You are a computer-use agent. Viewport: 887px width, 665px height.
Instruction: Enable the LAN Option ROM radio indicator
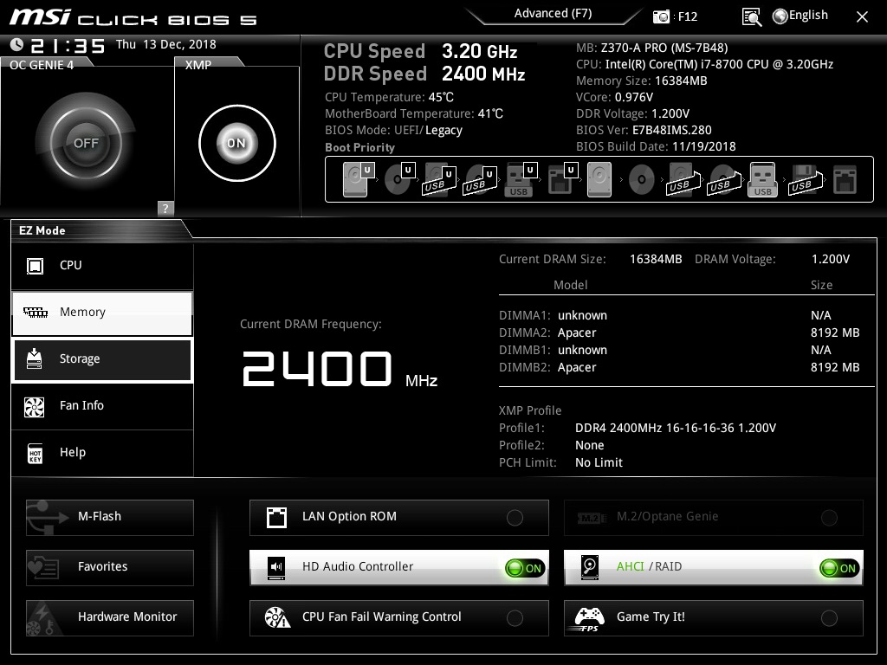click(515, 518)
